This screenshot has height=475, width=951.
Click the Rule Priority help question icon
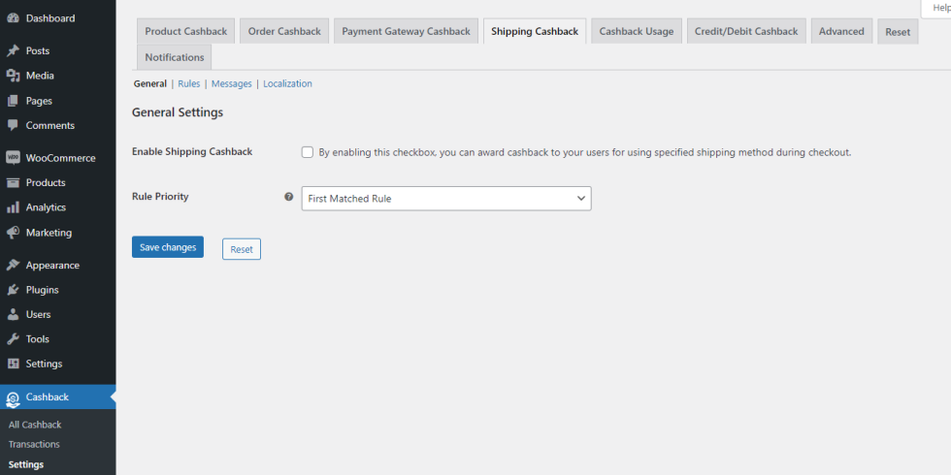click(288, 197)
